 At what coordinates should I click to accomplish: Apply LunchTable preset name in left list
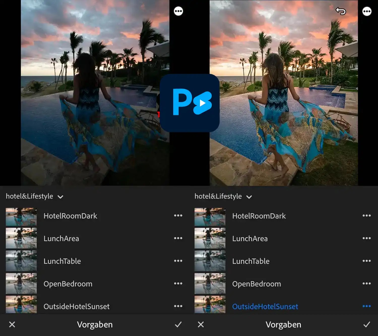pyautogui.click(x=62, y=261)
